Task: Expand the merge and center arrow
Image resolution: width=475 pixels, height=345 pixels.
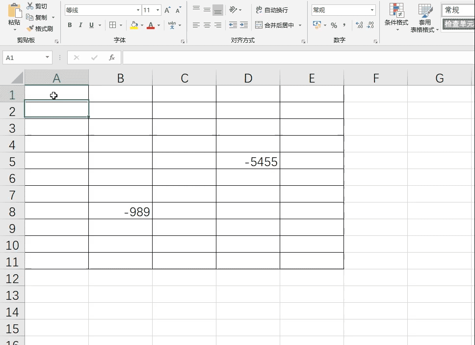Action: pos(300,25)
